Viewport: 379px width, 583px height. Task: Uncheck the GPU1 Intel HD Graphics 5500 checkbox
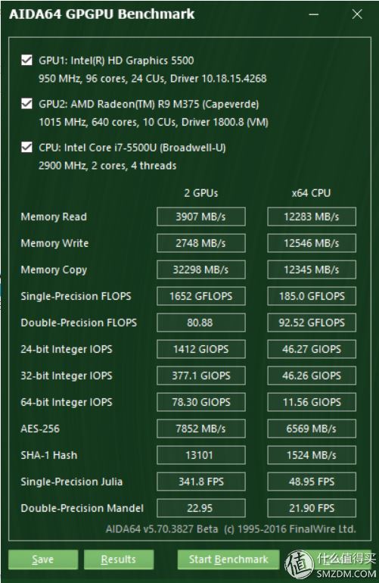tap(26, 60)
